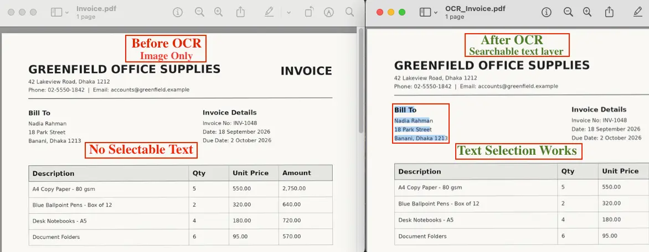Zoom in on the Invoice.pdf window
Screen dimensions: 649x252
pyautogui.click(x=219, y=12)
